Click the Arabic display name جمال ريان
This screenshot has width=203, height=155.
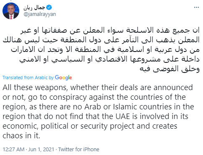(x=34, y=8)
